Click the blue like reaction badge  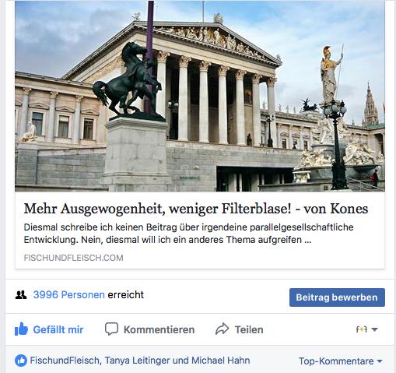click(21, 361)
